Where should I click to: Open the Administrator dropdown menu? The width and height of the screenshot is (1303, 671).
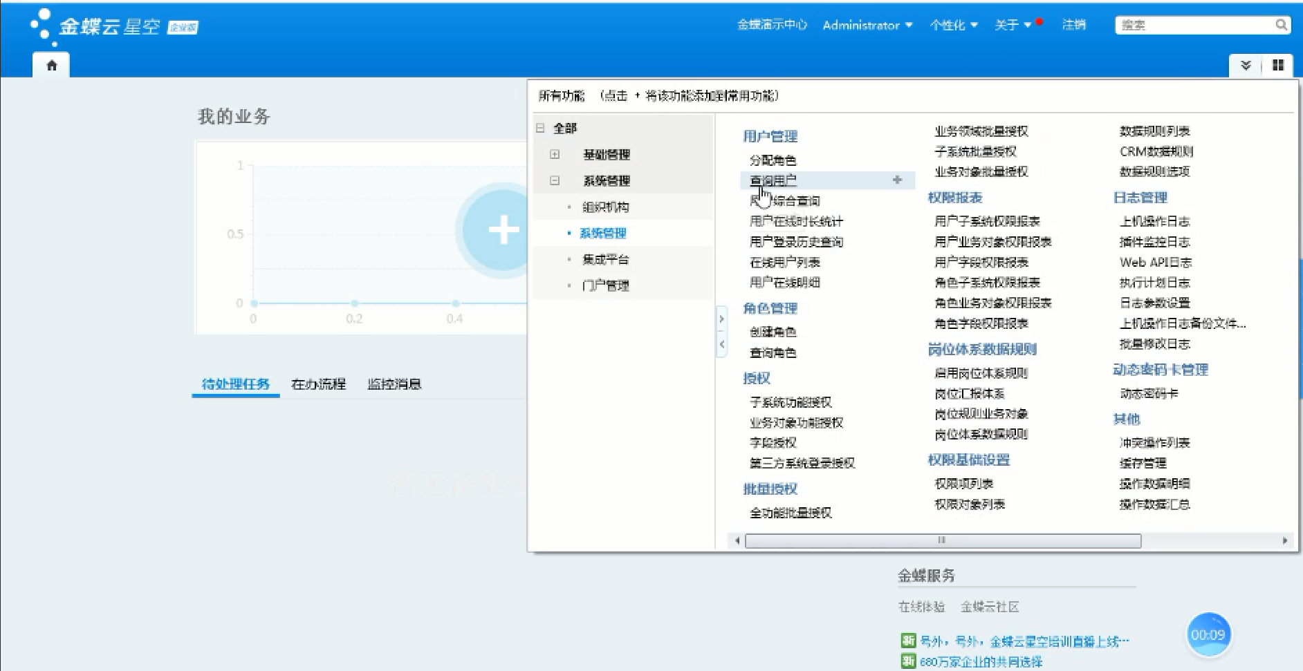(x=867, y=25)
